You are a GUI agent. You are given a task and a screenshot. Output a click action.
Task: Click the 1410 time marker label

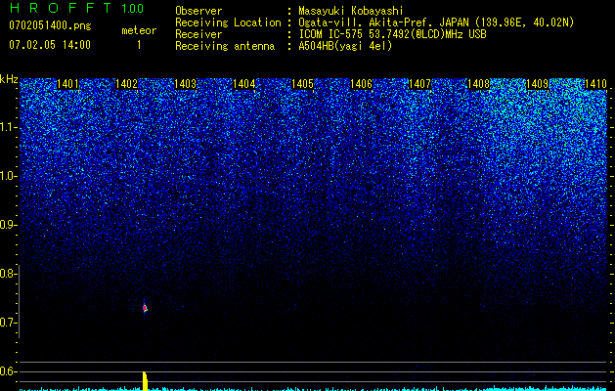coord(595,84)
